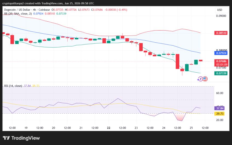Viewport: 232px width, 145px height.
Task: Click the US flag economic event icon
Action: [x=205, y=79]
